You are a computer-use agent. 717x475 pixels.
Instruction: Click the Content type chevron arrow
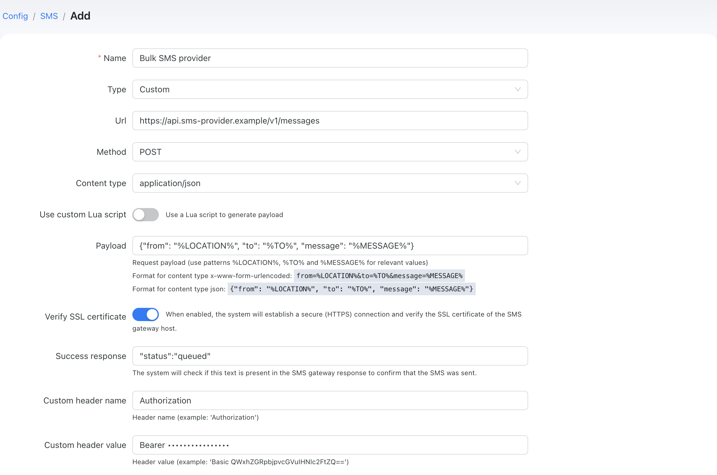518,183
